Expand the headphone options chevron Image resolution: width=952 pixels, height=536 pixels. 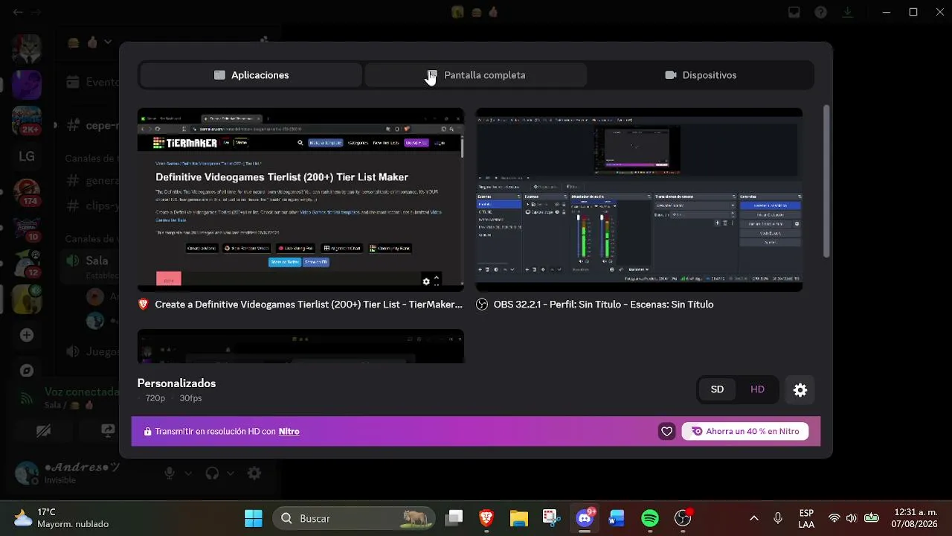pyautogui.click(x=231, y=473)
